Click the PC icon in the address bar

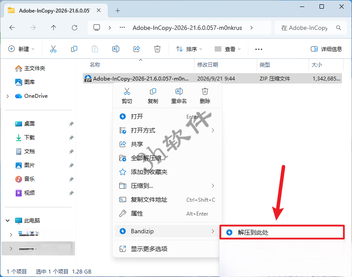tap(97, 28)
